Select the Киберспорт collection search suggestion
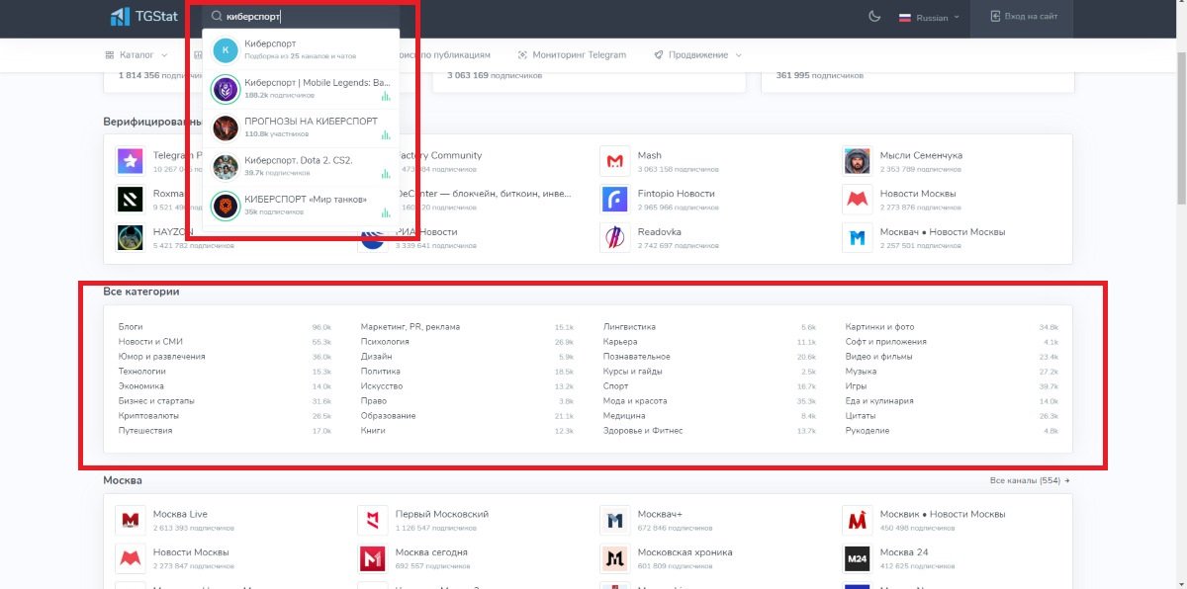This screenshot has height=589, width=1187. (x=301, y=49)
